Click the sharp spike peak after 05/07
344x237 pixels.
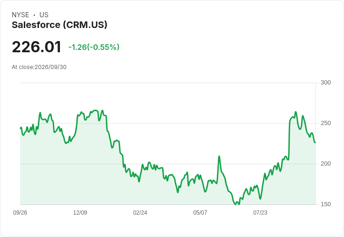(219, 156)
